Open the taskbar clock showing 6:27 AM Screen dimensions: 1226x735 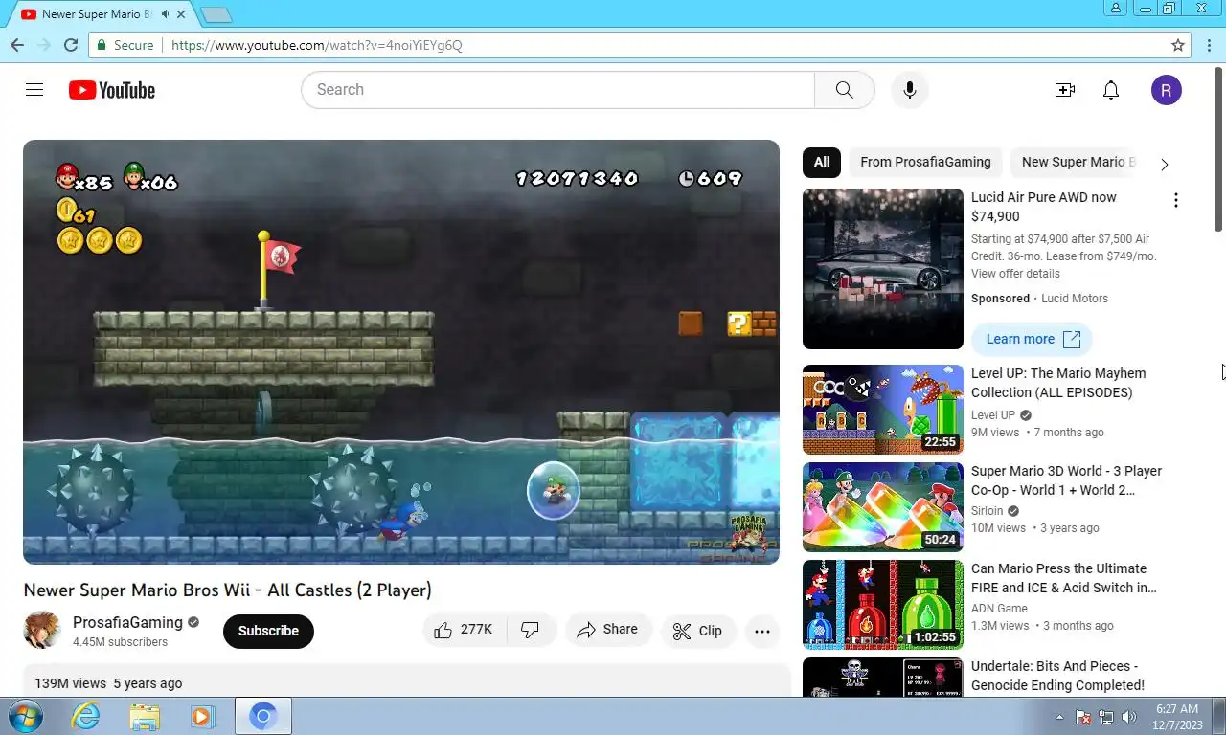click(1177, 717)
